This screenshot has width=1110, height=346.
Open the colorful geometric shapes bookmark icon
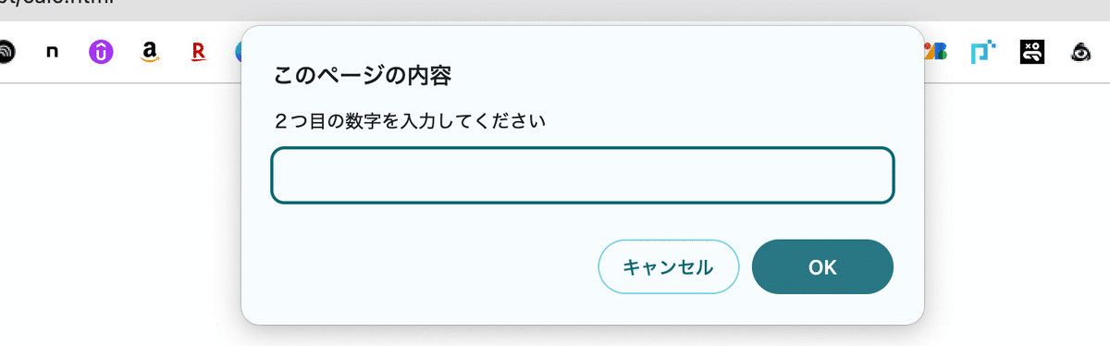936,53
